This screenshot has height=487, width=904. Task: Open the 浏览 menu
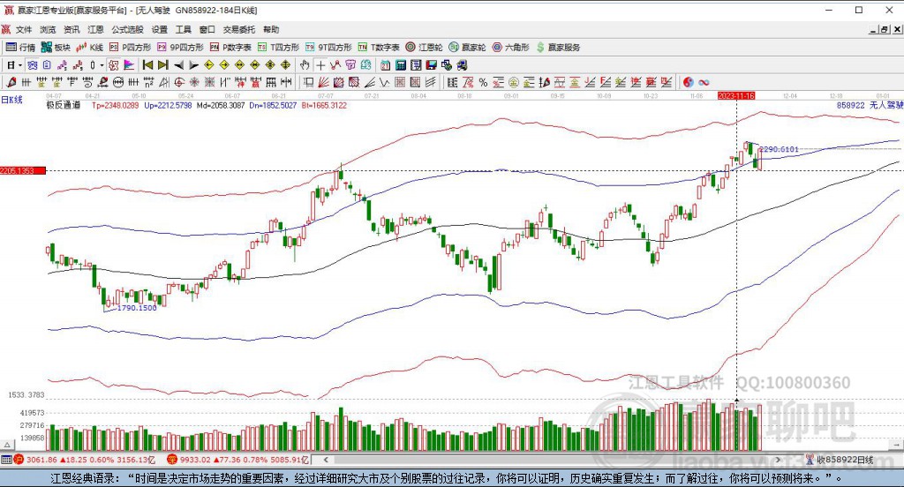coord(48,29)
